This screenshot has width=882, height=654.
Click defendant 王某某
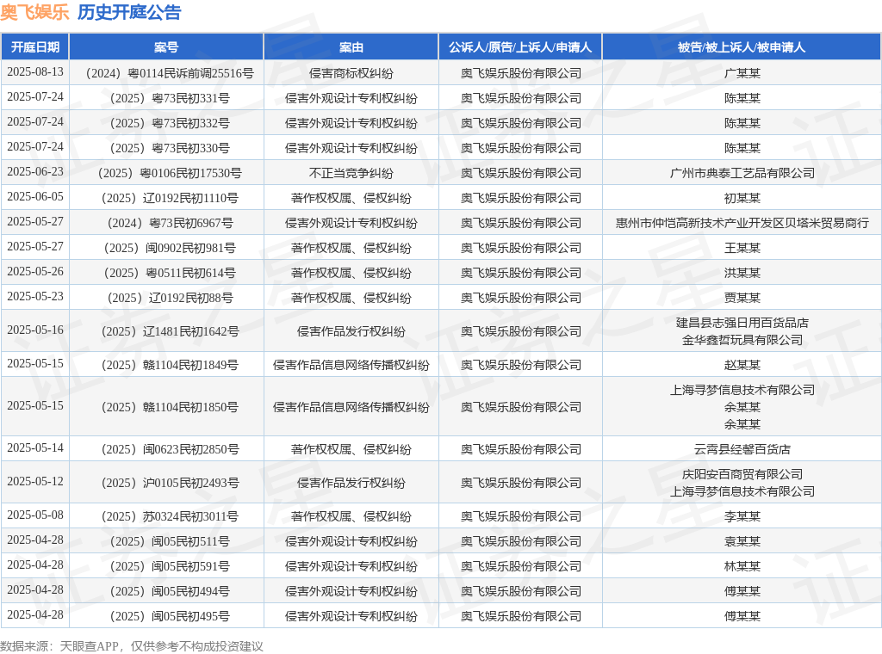(x=742, y=248)
